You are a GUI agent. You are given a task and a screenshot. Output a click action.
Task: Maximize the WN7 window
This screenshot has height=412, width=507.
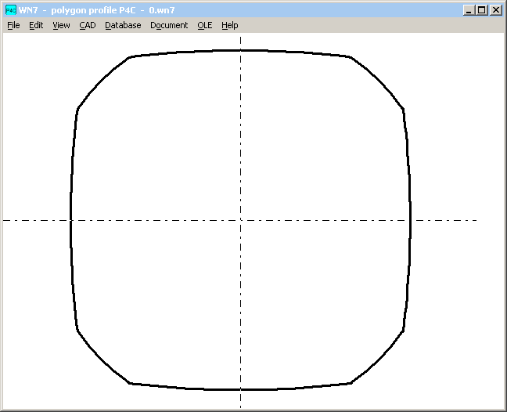481,10
